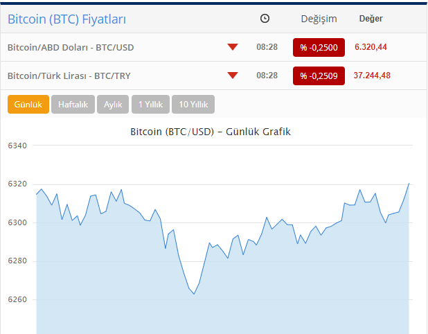Click the 6340 axis label
Screen dimensions: 428x334
17,146
